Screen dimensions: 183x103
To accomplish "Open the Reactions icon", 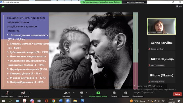I will pyautogui.click(x=126, y=93).
